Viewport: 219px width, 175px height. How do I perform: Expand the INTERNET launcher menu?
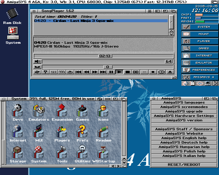[x=200, y=55]
